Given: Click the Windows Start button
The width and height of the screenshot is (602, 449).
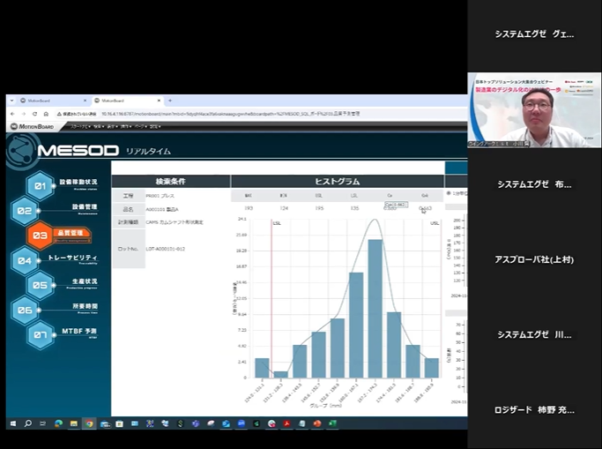Looking at the screenshot, I should (13, 423).
